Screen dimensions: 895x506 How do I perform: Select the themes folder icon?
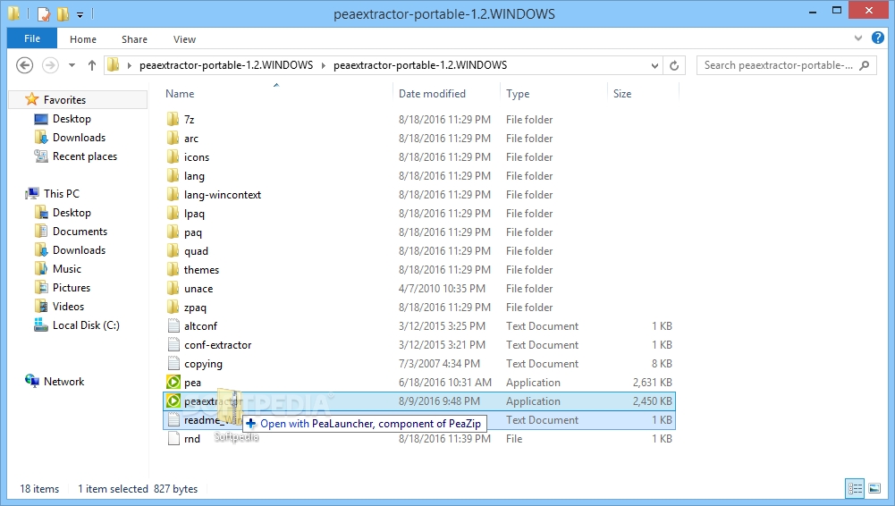(x=173, y=269)
